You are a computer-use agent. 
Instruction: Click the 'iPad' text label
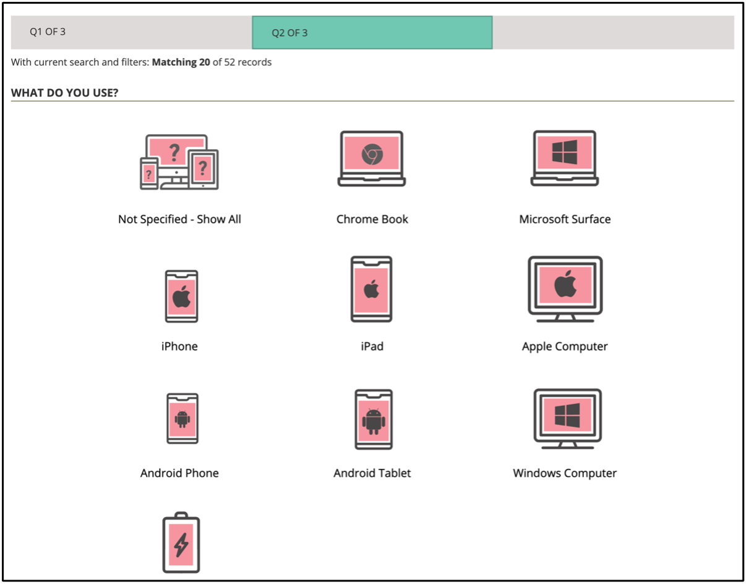click(372, 346)
